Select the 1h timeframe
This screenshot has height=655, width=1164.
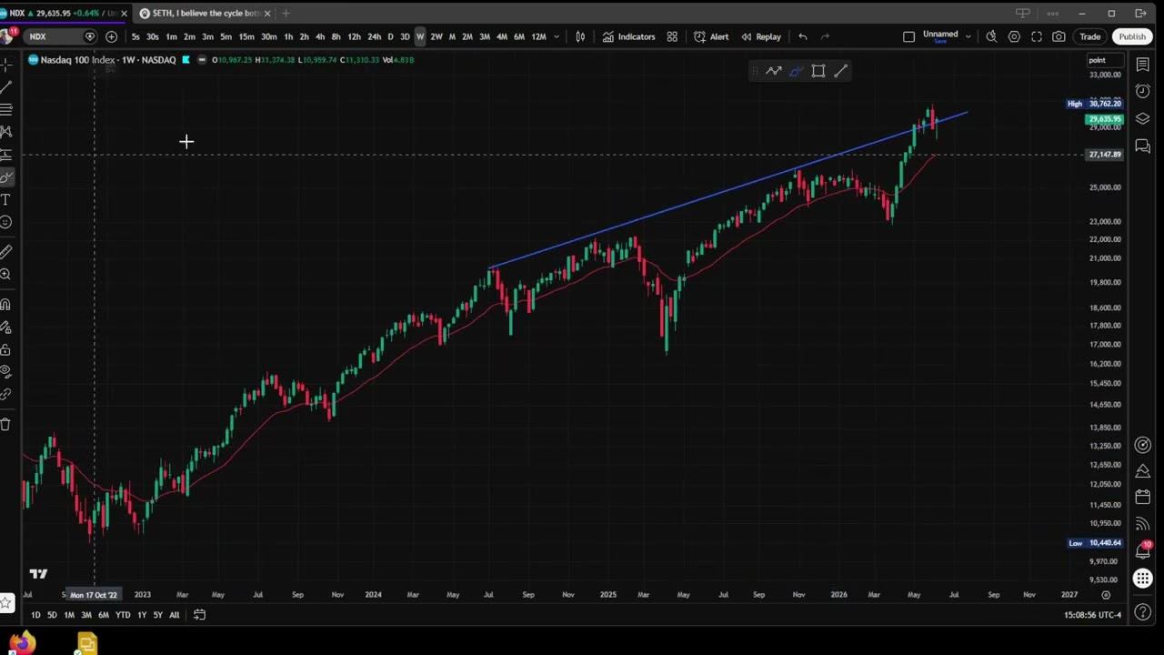click(288, 36)
